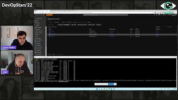Open Windows taskbar search
The width and height of the screenshot is (178, 100).
99,89
